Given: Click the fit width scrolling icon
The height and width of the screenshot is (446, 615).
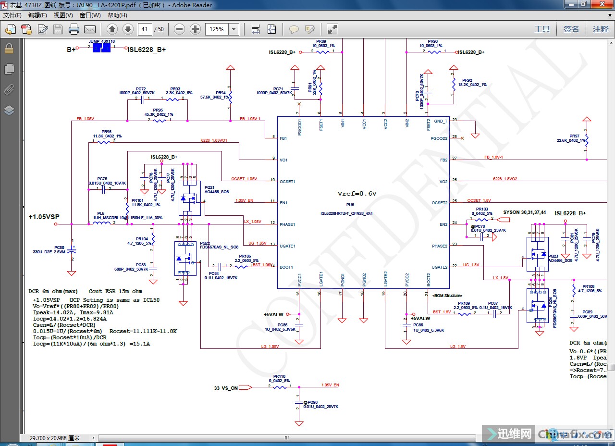Looking at the screenshot, I should (x=256, y=29).
